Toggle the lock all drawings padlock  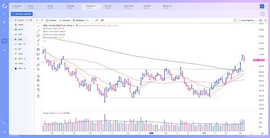click(x=38, y=85)
